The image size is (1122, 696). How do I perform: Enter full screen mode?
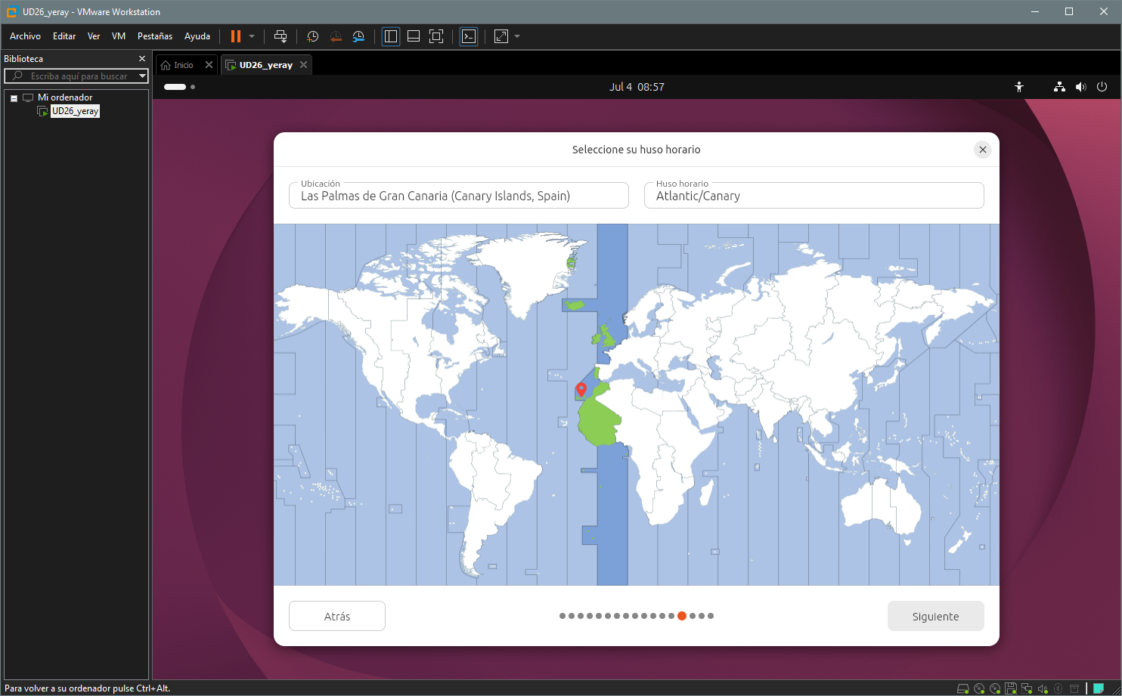(436, 36)
